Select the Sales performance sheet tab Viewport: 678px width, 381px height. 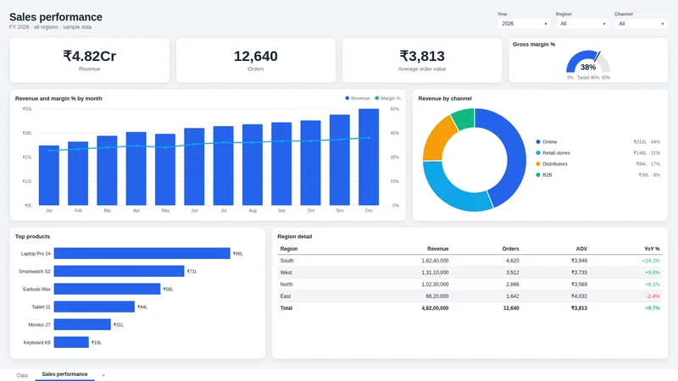[64, 374]
